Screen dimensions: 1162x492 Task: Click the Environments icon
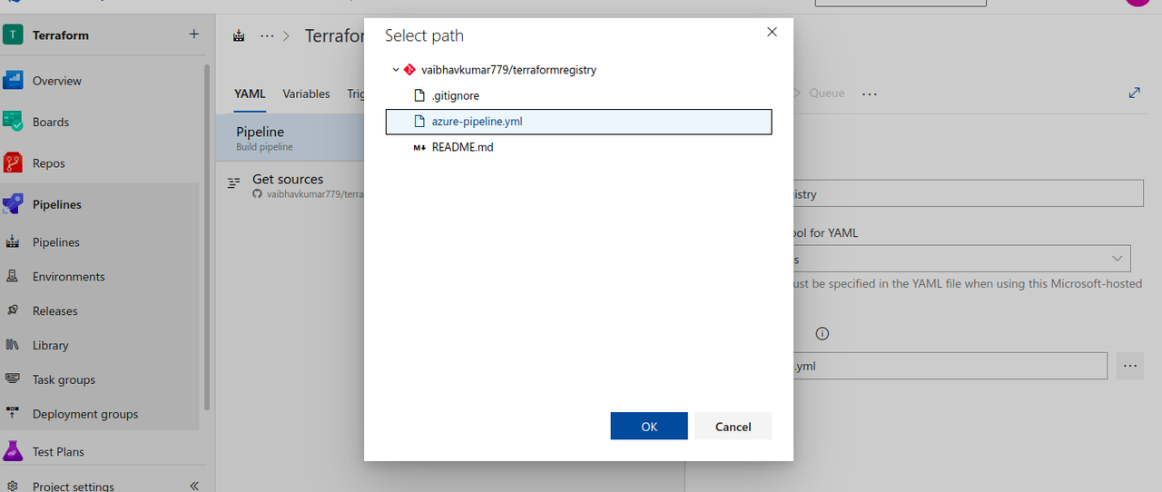(13, 277)
